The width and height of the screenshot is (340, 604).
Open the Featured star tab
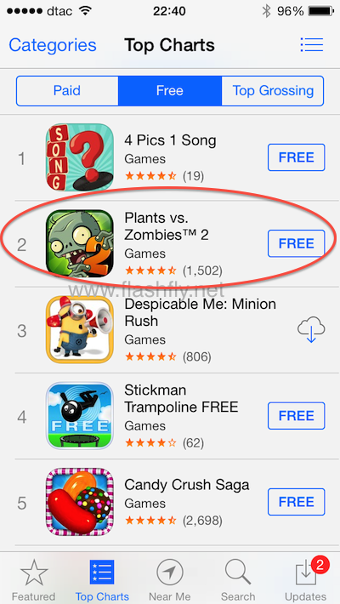coord(34,579)
